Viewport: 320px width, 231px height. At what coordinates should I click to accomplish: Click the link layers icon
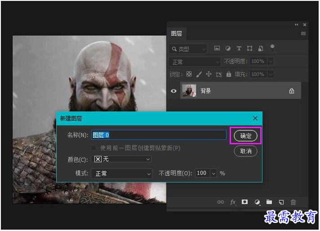pyautogui.click(x=221, y=202)
